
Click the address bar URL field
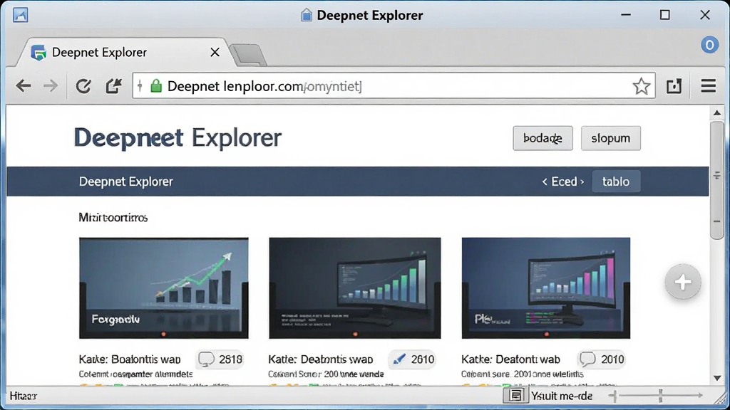tap(394, 86)
